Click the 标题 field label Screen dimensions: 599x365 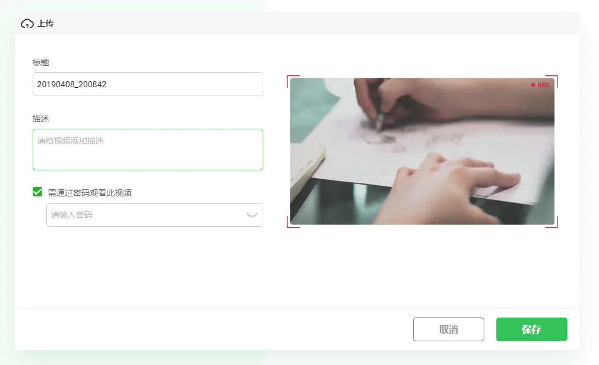[x=41, y=62]
